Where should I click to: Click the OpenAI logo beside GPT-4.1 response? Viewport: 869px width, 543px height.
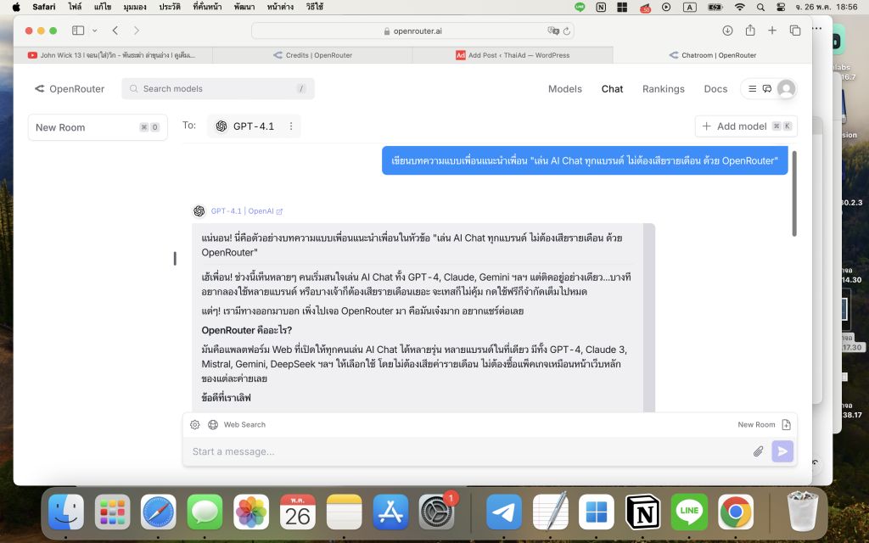click(199, 211)
